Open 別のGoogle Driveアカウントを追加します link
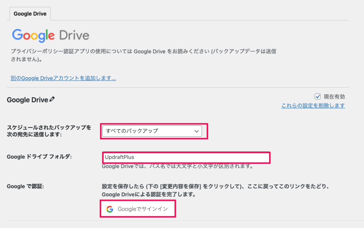 point(63,78)
